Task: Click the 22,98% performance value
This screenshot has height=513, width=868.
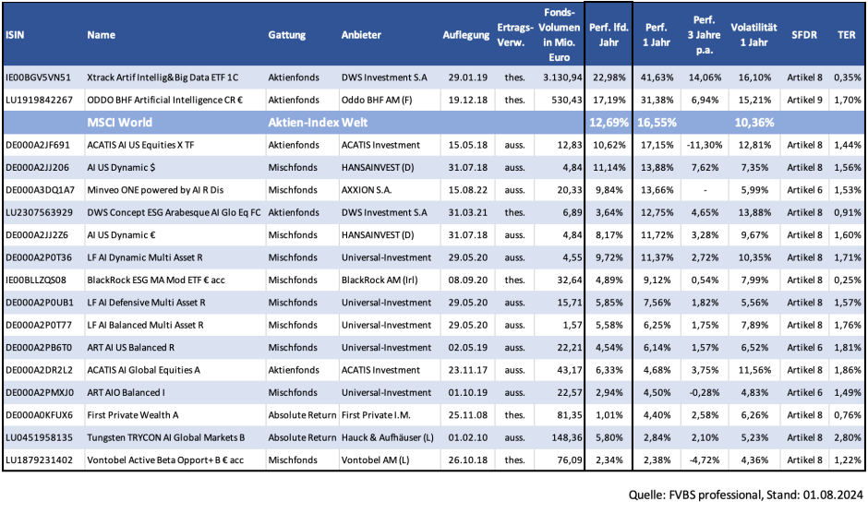Action: pos(609,77)
